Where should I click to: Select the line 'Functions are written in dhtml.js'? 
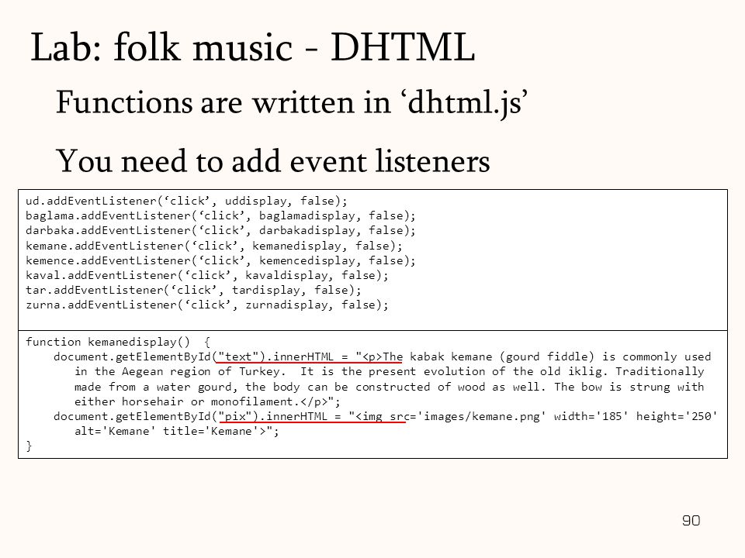292,102
